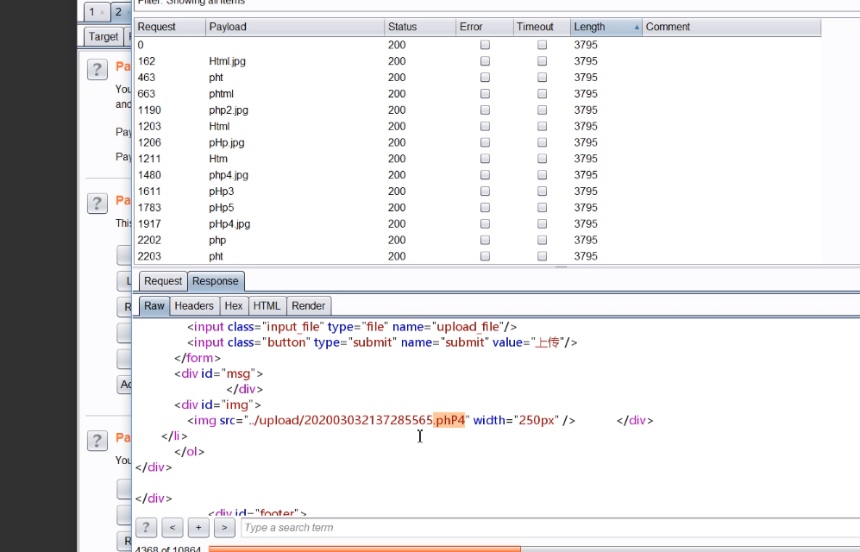Screen dimensions: 860x552
Task: Open help for Payload Options section
Action: pyautogui.click(x=97, y=204)
